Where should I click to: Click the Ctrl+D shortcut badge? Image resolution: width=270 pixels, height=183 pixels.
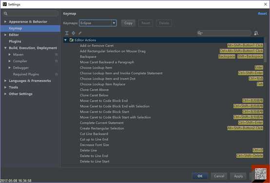(x=258, y=150)
